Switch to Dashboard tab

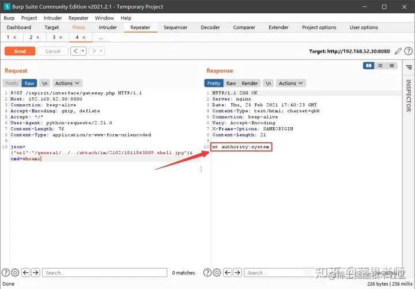pos(19,28)
